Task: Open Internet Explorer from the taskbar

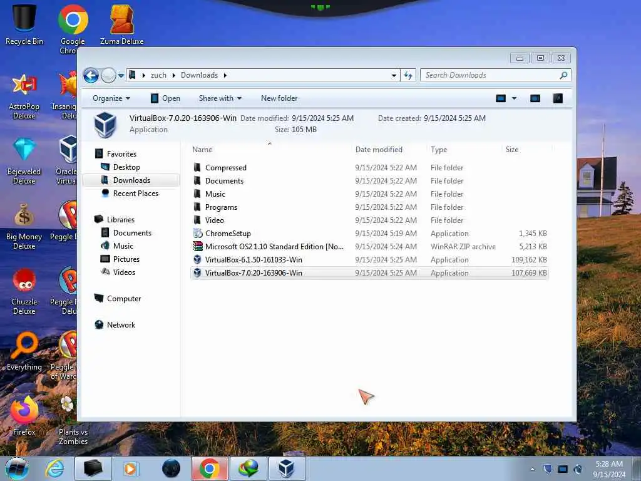Action: (54, 468)
